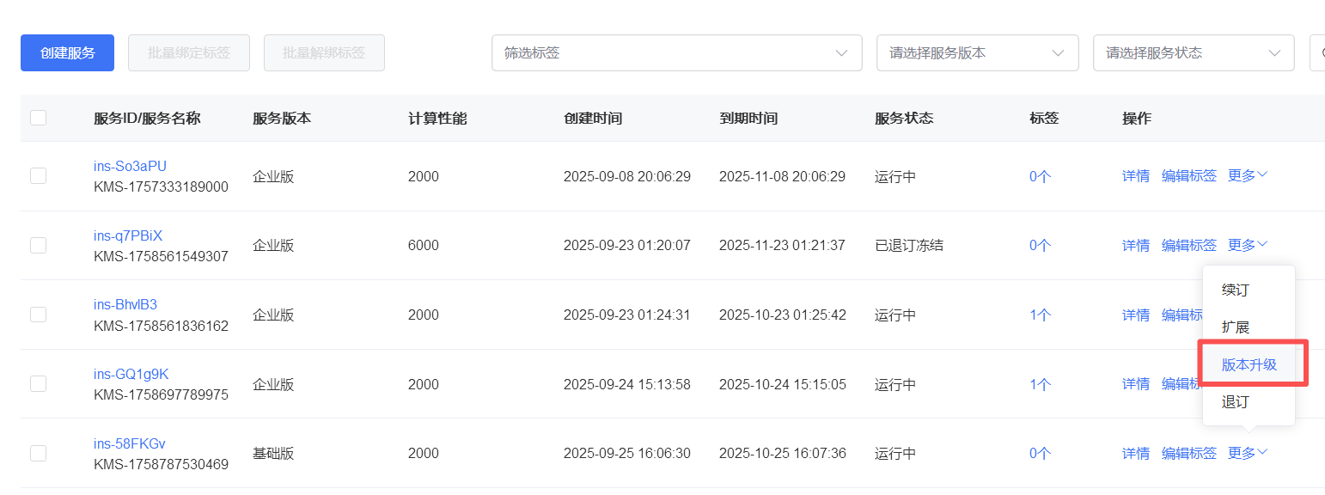Image resolution: width=1325 pixels, height=495 pixels.
Task: Toggle the select-all checkbox in table header
Action: (x=38, y=118)
